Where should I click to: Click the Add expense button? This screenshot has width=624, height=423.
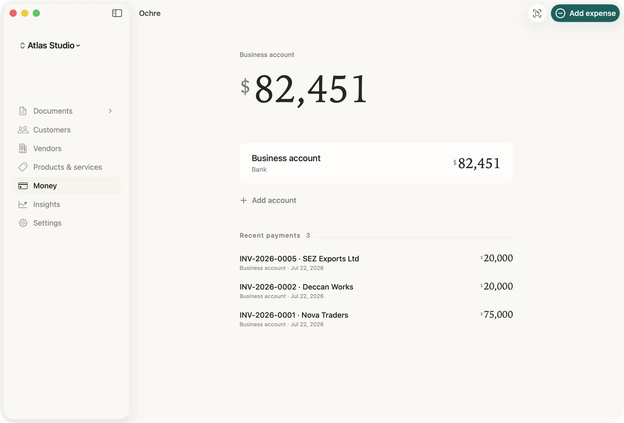click(585, 13)
